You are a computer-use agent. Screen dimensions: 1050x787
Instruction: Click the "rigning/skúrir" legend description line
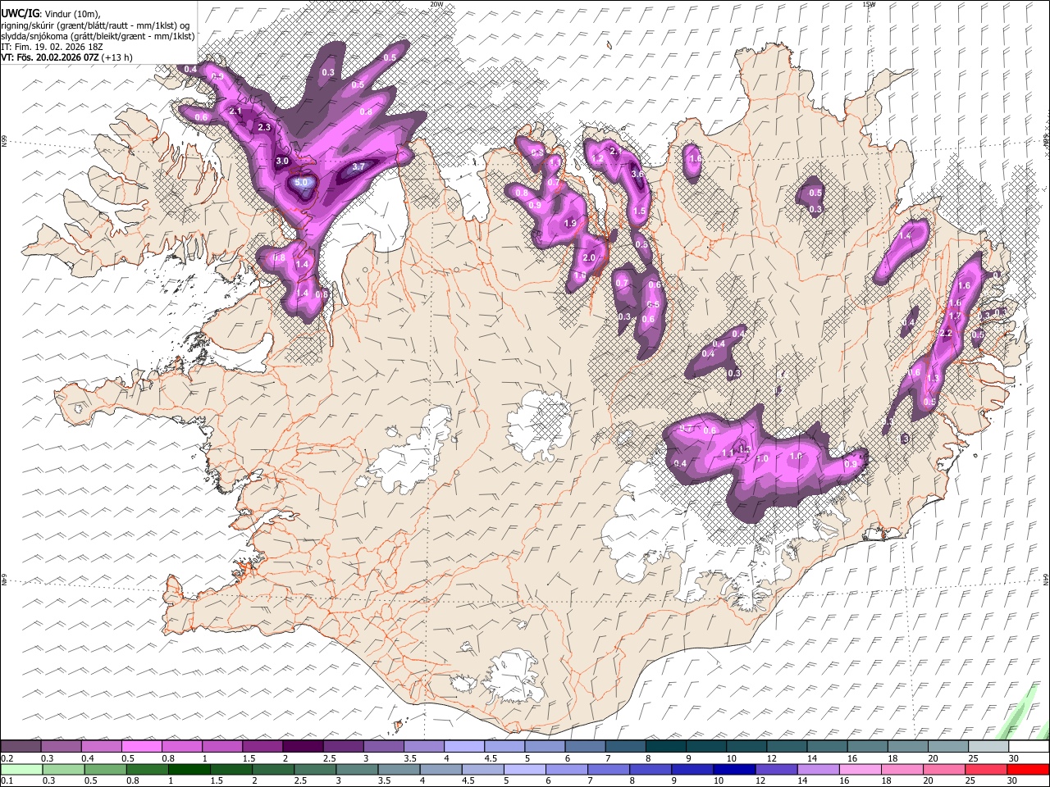[x=96, y=25]
